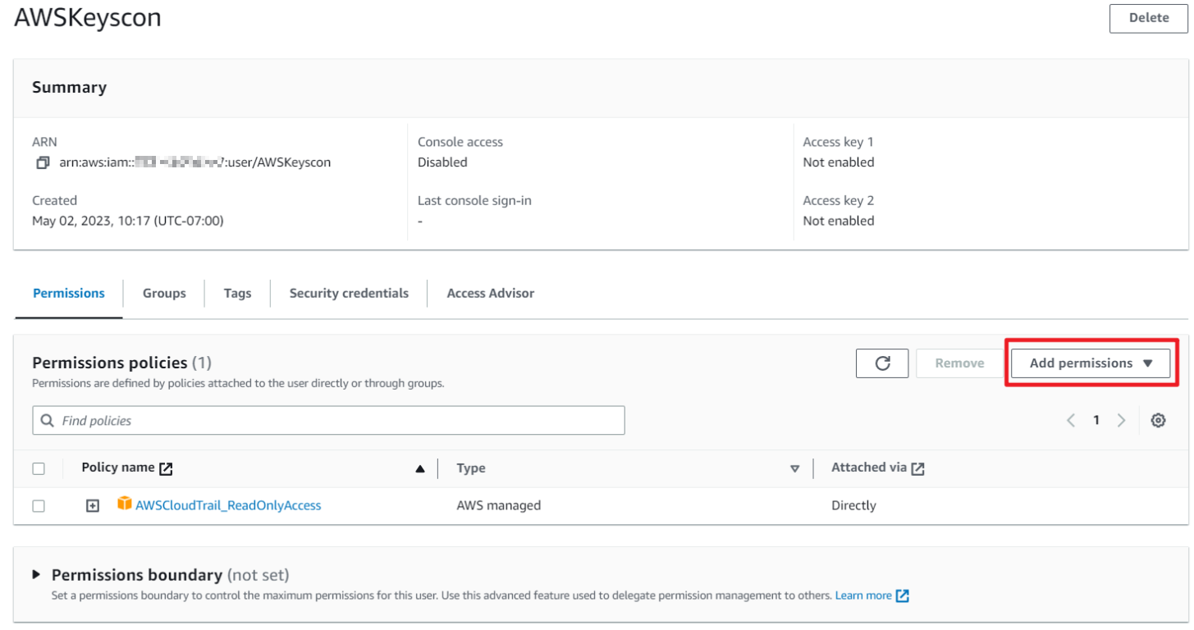This screenshot has height=630, width=1194.
Task: Sort by Policy name ascending arrow
Action: click(x=420, y=469)
